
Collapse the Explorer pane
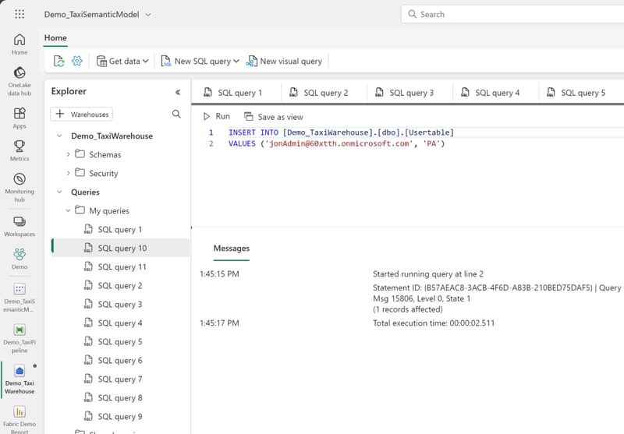click(178, 92)
